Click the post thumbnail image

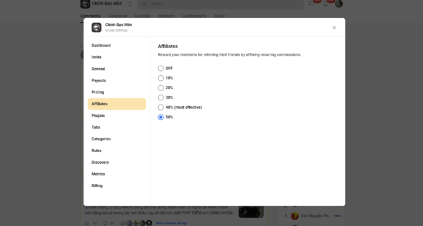(251, 212)
